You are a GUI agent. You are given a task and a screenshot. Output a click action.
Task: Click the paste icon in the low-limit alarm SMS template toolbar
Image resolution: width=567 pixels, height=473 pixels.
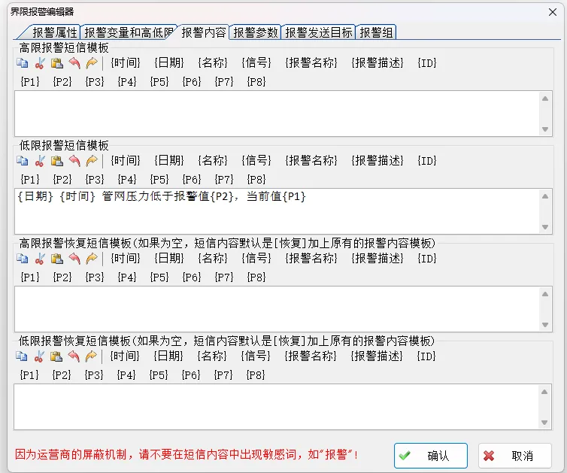point(57,161)
